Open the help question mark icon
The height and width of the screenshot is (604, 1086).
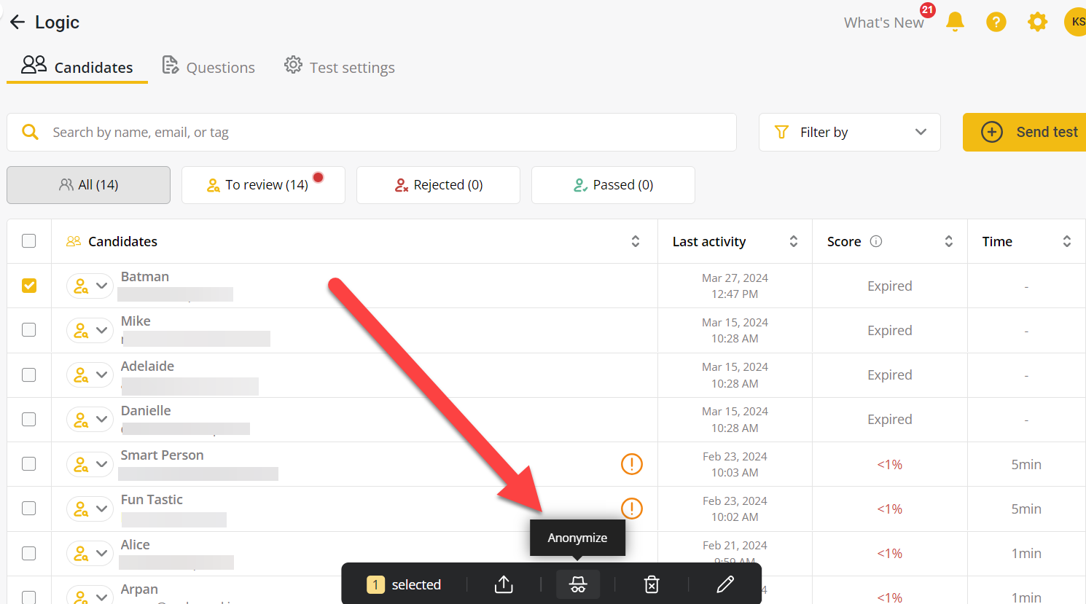pyautogui.click(x=996, y=22)
